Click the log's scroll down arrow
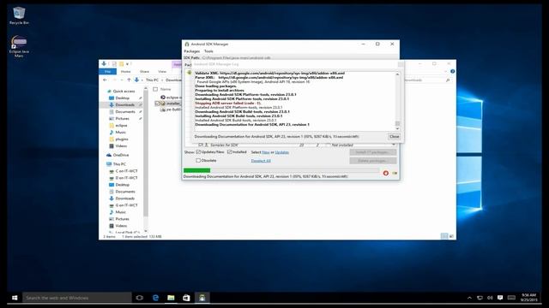This screenshot has height=308, width=549. click(397, 128)
